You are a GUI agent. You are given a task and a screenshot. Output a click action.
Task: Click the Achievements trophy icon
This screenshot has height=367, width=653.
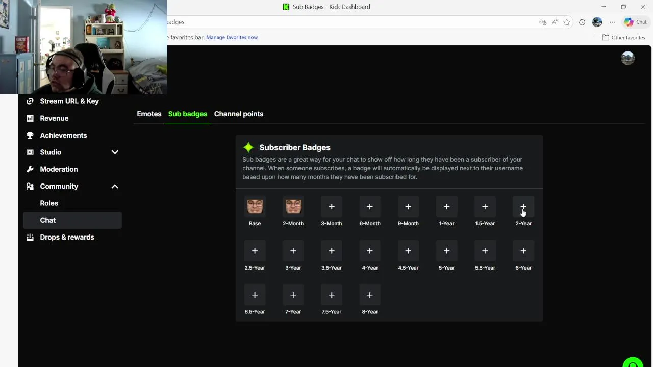click(x=30, y=135)
